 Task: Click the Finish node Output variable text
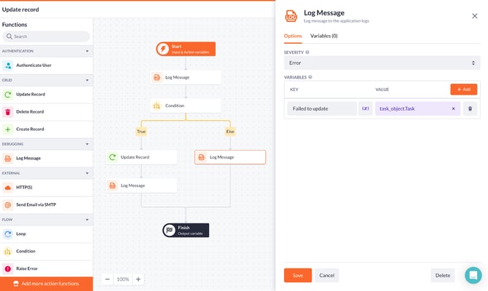[190, 234]
